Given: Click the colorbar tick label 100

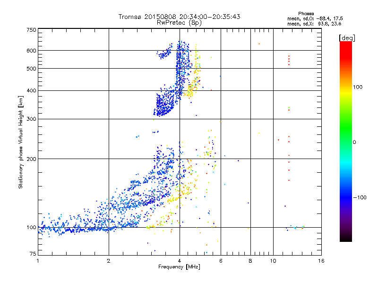Looking at the screenshot, I should (x=358, y=87).
